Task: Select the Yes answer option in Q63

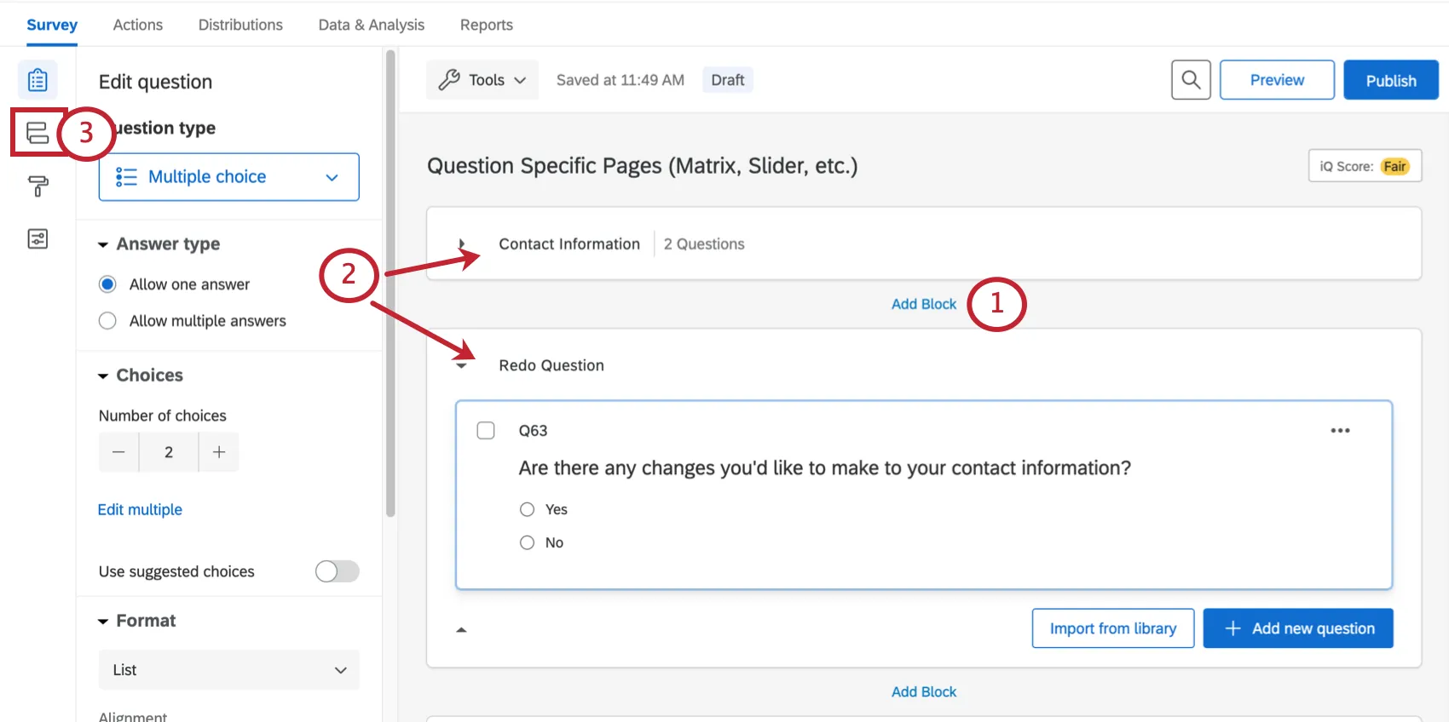Action: pos(528,509)
